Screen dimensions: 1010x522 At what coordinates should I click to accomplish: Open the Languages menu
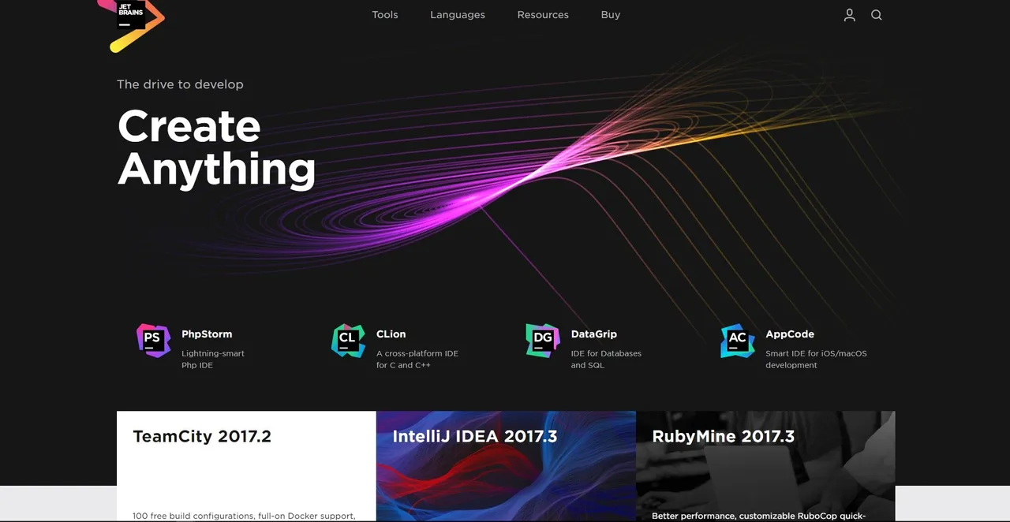coord(458,15)
